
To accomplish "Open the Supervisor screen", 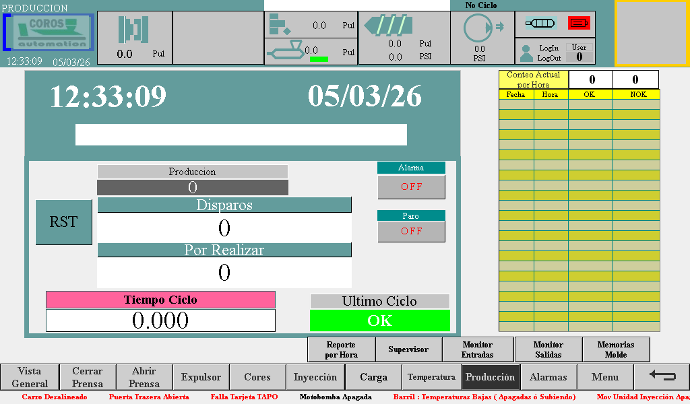I will (408, 349).
